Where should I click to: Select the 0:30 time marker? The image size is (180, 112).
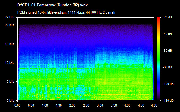point(31,105)
